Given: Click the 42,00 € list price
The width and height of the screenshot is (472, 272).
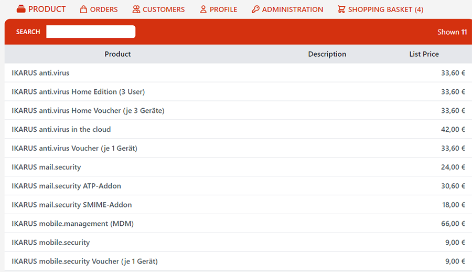Looking at the screenshot, I should [x=453, y=129].
